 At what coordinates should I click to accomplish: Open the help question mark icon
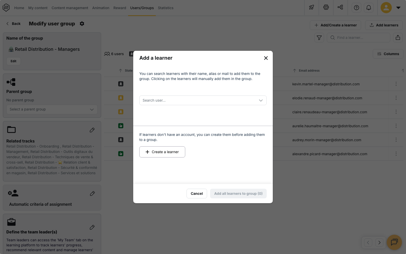(x=357, y=8)
